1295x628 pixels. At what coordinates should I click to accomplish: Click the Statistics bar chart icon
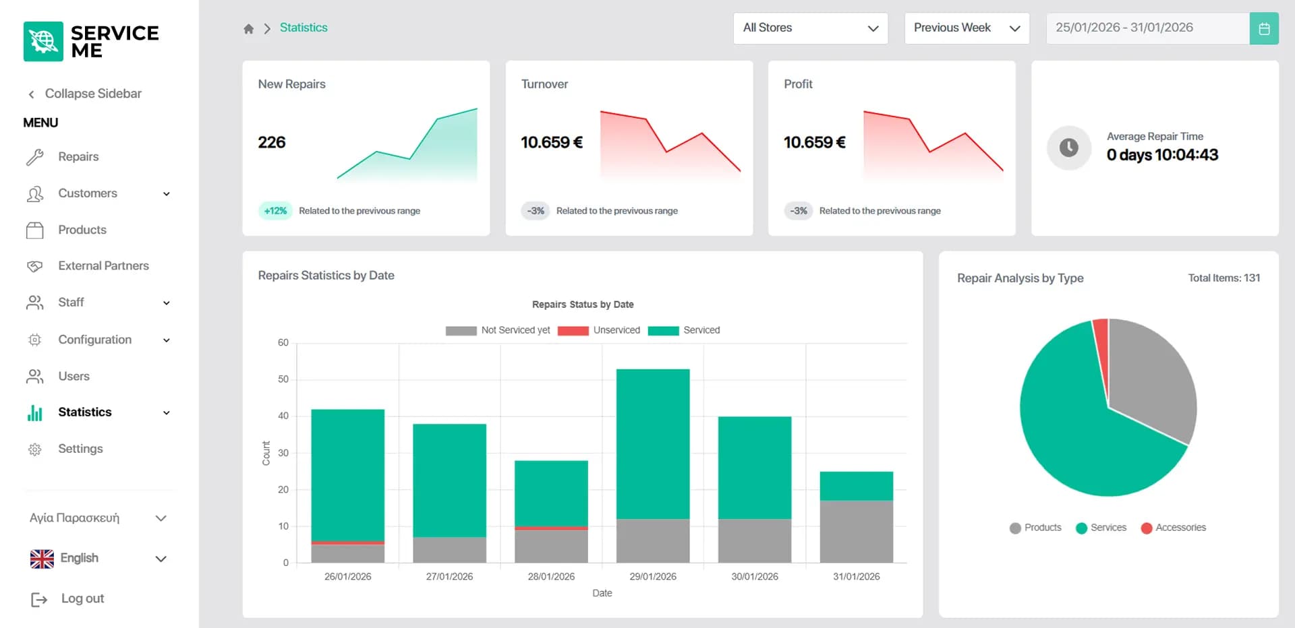35,412
